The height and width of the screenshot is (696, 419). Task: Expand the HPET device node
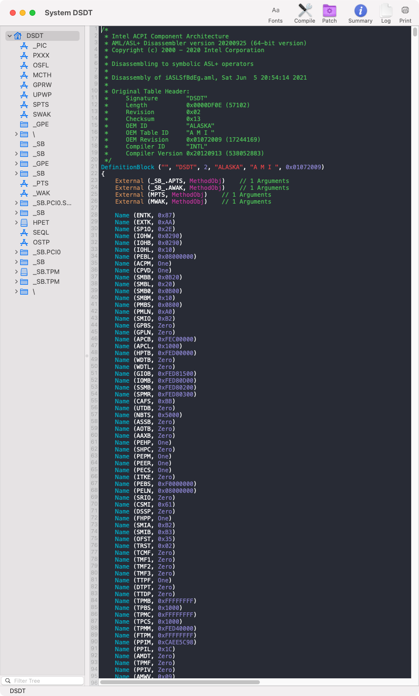click(x=16, y=223)
